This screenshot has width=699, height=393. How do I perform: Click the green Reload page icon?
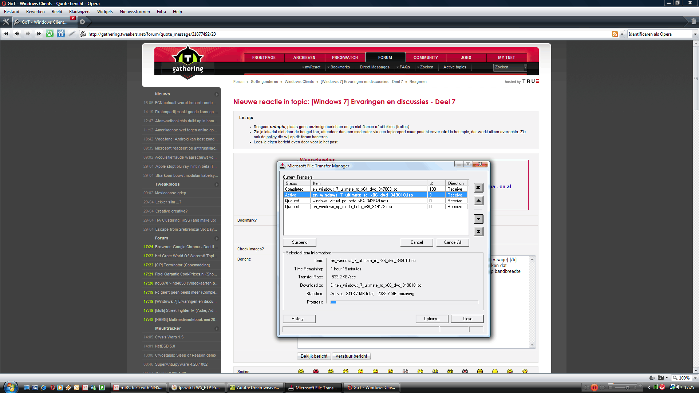tap(50, 34)
